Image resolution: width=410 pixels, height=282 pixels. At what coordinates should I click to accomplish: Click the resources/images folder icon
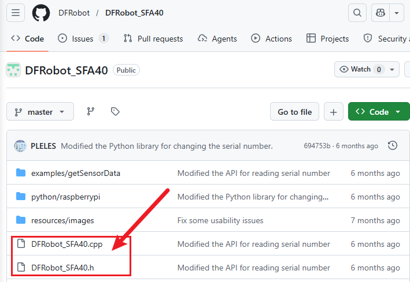pos(21,220)
